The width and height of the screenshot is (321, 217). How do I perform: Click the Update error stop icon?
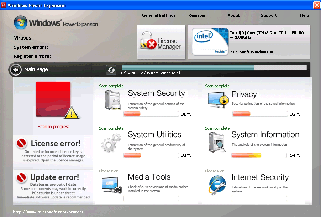click(22, 177)
